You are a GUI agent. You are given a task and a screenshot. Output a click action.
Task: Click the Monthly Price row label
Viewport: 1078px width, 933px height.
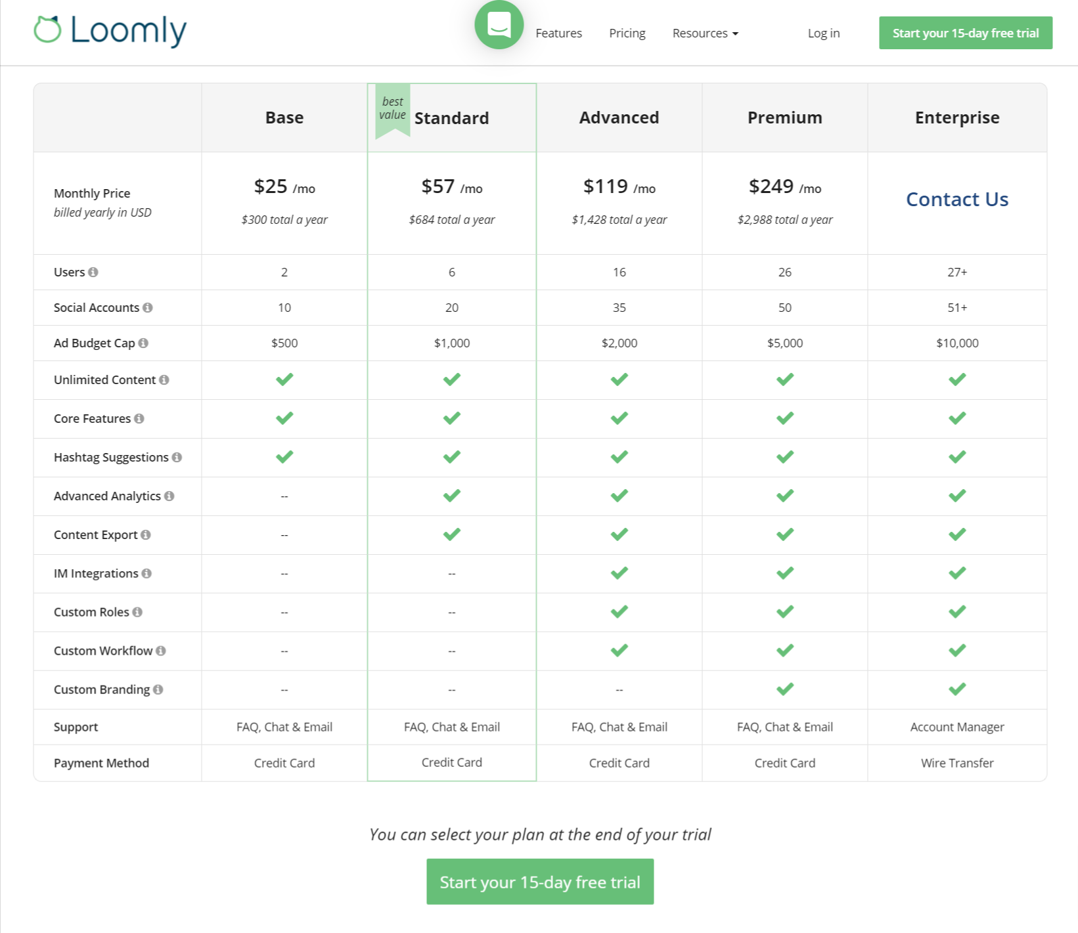pos(92,194)
